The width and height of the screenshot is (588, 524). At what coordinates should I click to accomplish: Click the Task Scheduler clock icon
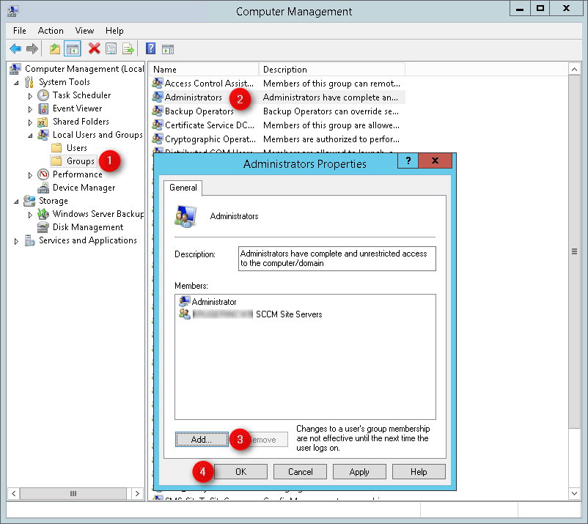[x=43, y=95]
